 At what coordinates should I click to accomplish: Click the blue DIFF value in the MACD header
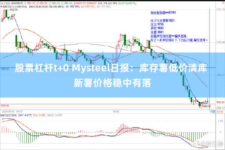pos(25,115)
